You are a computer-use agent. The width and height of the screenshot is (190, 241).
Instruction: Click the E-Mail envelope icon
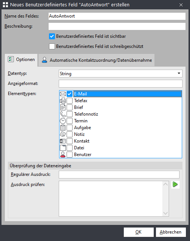coord(63,94)
